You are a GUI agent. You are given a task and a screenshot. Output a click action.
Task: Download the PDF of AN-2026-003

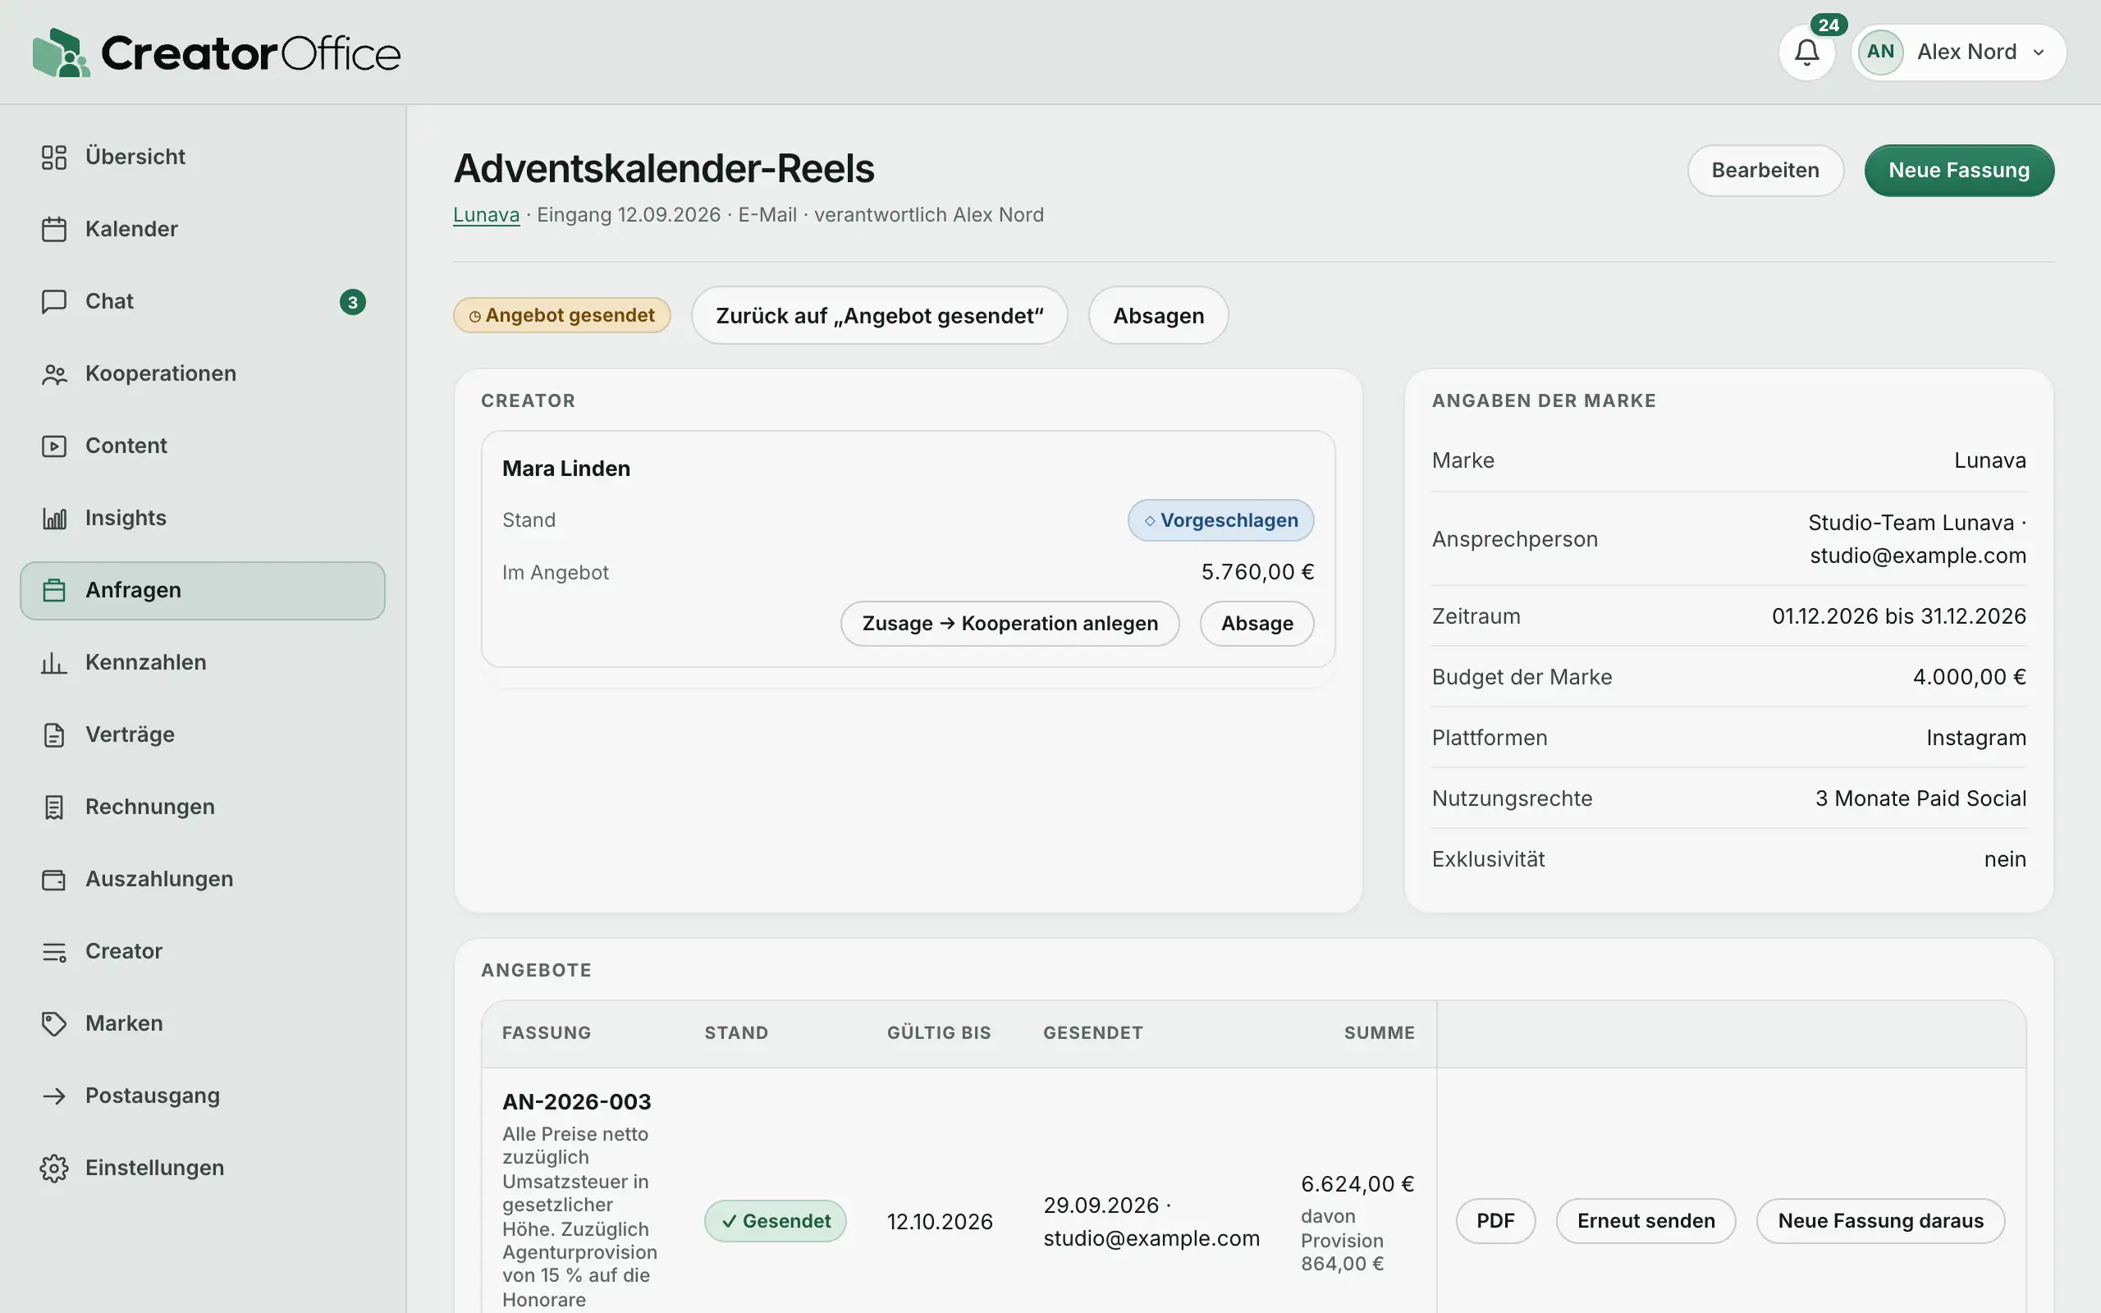pyautogui.click(x=1495, y=1221)
